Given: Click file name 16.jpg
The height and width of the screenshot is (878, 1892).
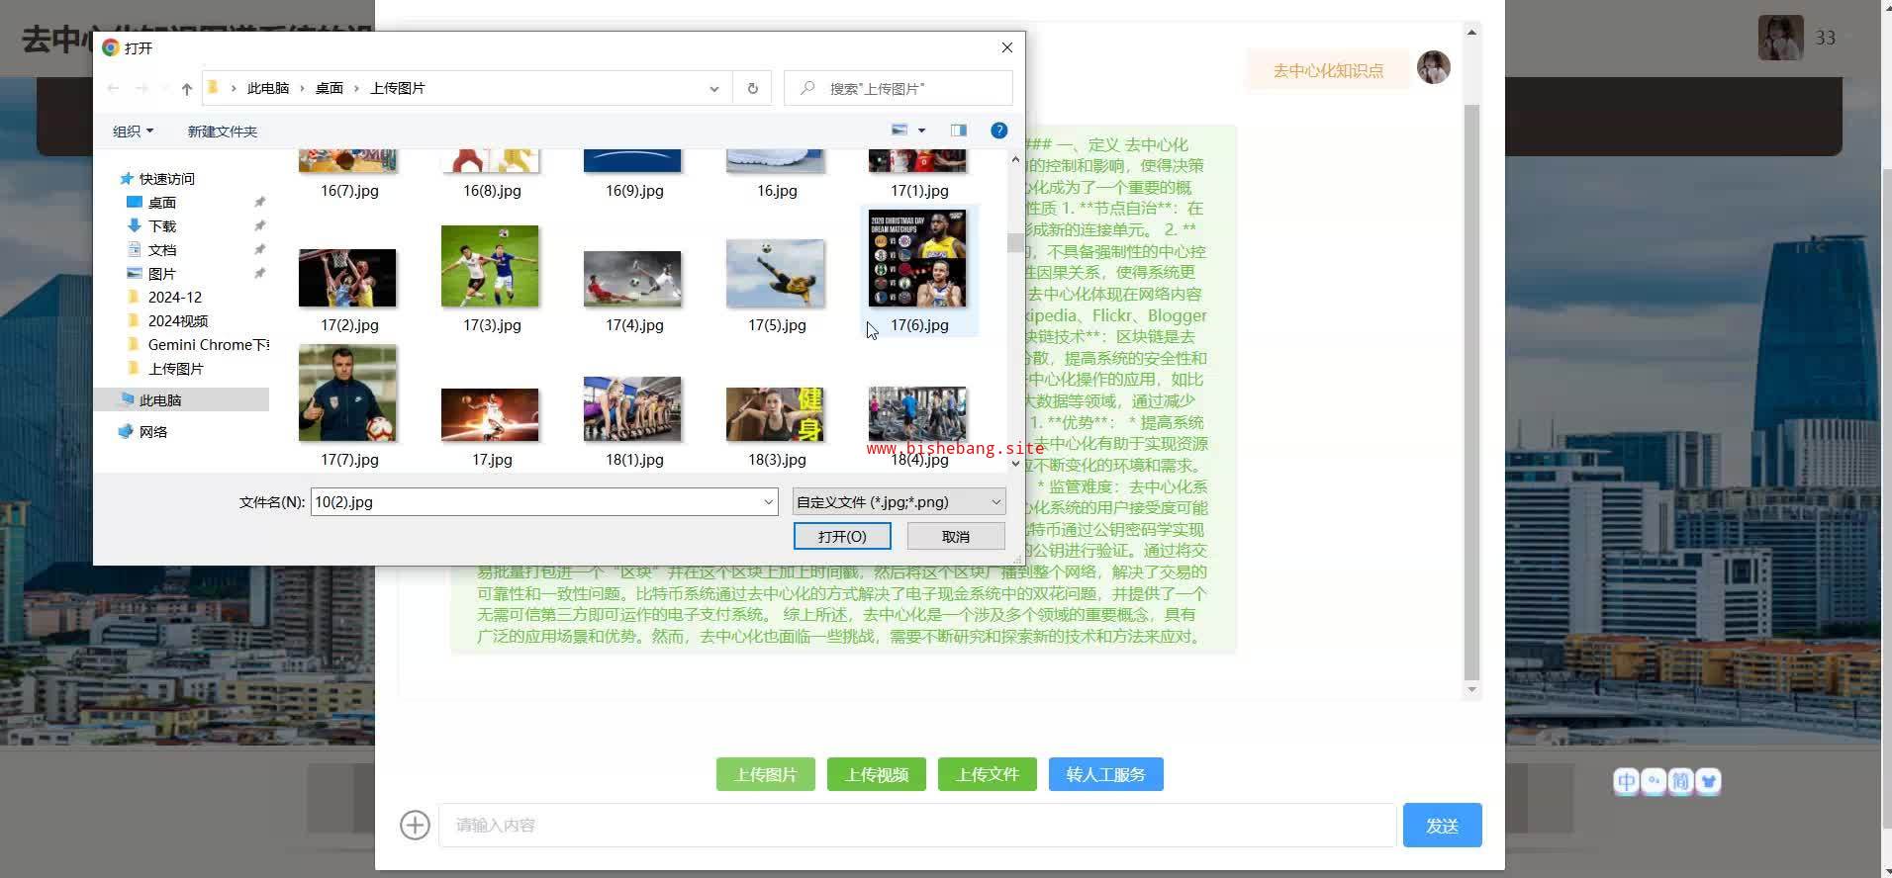Looking at the screenshot, I should pyautogui.click(x=777, y=191).
